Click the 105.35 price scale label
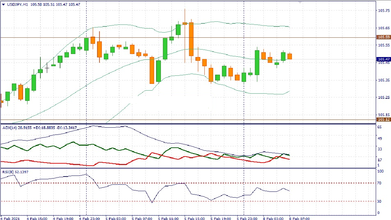The image size is (391, 220). [383, 80]
